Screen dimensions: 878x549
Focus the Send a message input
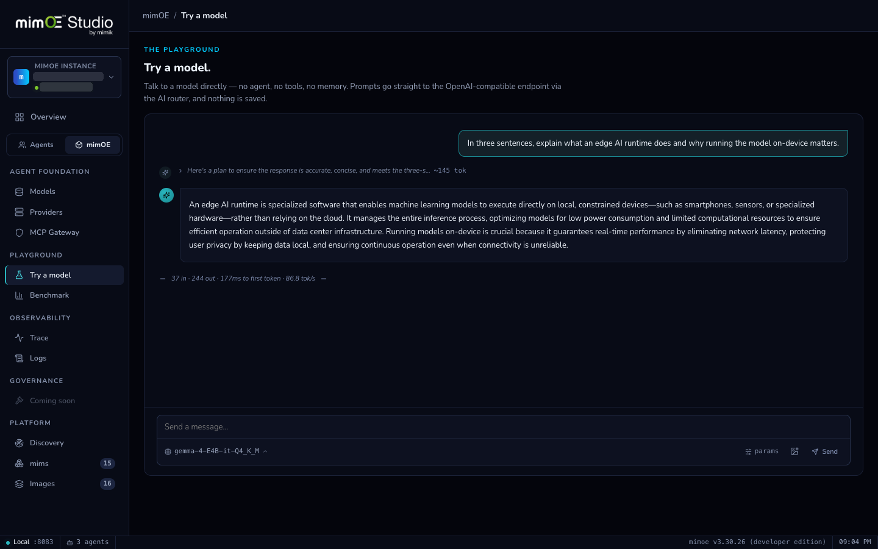pyautogui.click(x=504, y=427)
